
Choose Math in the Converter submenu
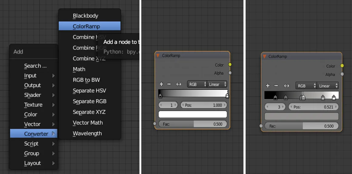point(89,69)
